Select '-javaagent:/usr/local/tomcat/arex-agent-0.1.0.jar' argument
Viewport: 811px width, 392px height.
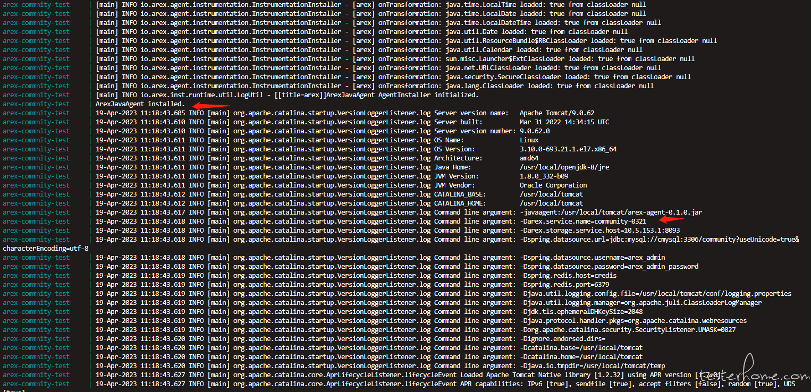click(x=611, y=212)
